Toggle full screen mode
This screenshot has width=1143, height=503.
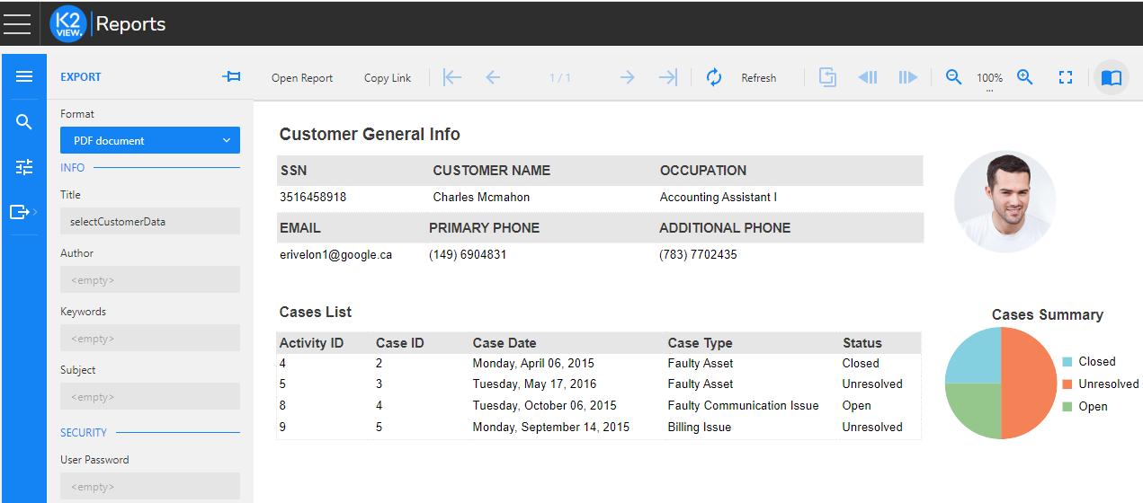(x=1066, y=78)
